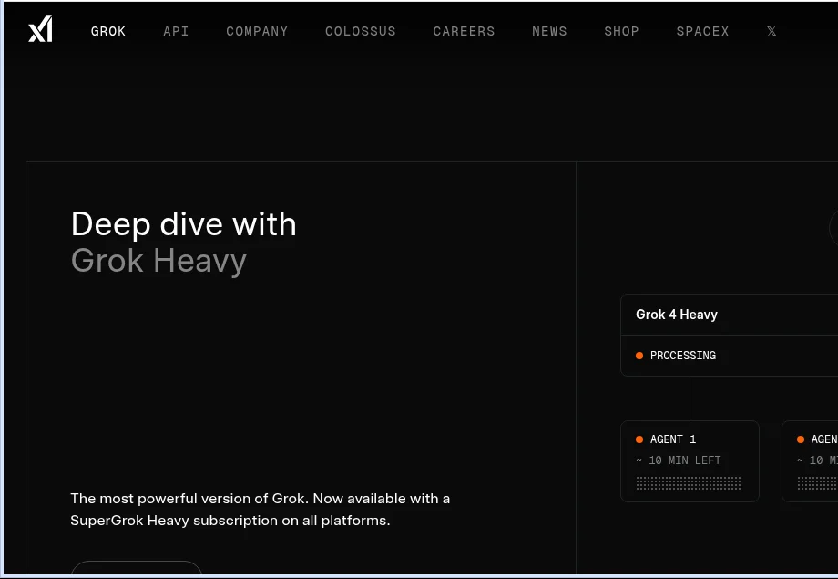This screenshot has width=838, height=579.
Task: Open the NEWS nav link
Action: [549, 32]
